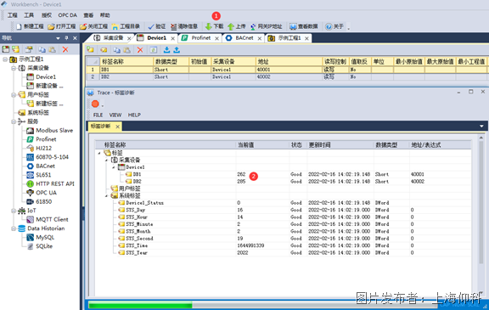Select HTTP REST API service
Viewport: 489px width, 310px height.
[x=55, y=183]
